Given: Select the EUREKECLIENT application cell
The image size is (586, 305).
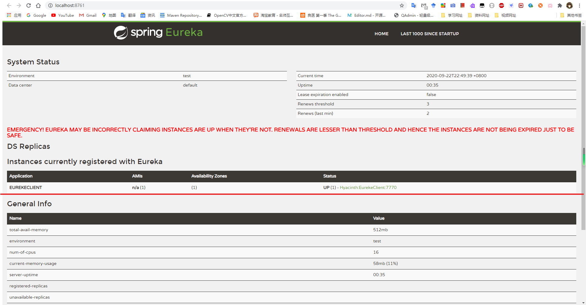Looking at the screenshot, I should 26,187.
